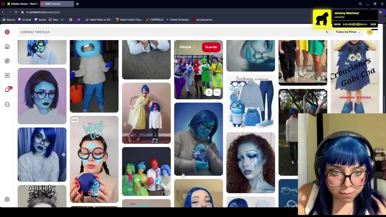Screen dimensions: 386x217
Task: Open the CUMPKELLS bookmark
Action: click(154, 20)
